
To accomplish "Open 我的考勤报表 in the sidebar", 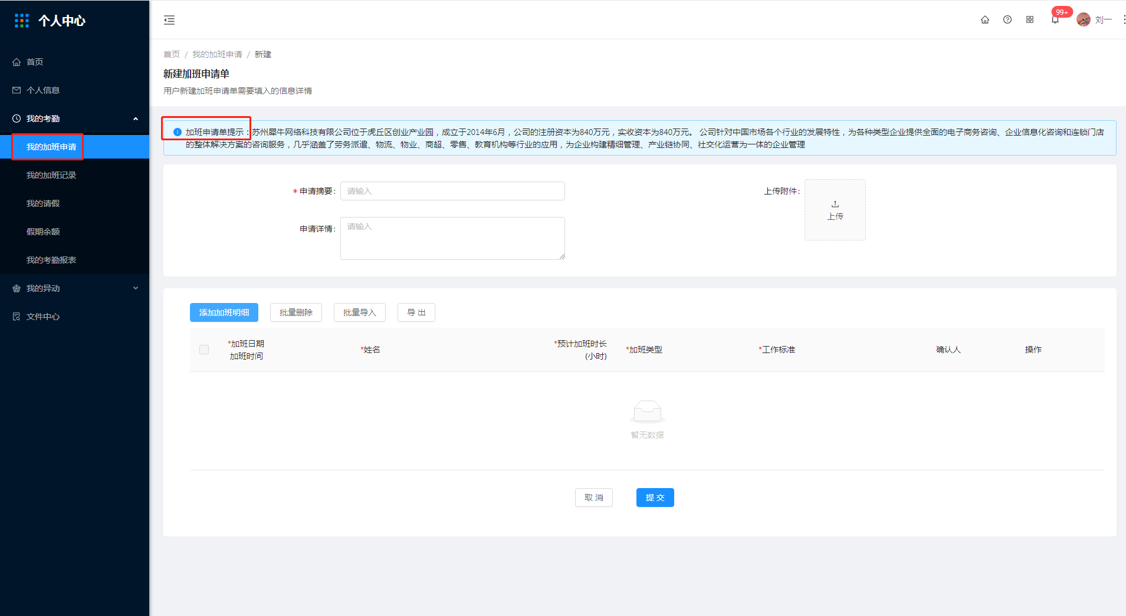I will 74,260.
